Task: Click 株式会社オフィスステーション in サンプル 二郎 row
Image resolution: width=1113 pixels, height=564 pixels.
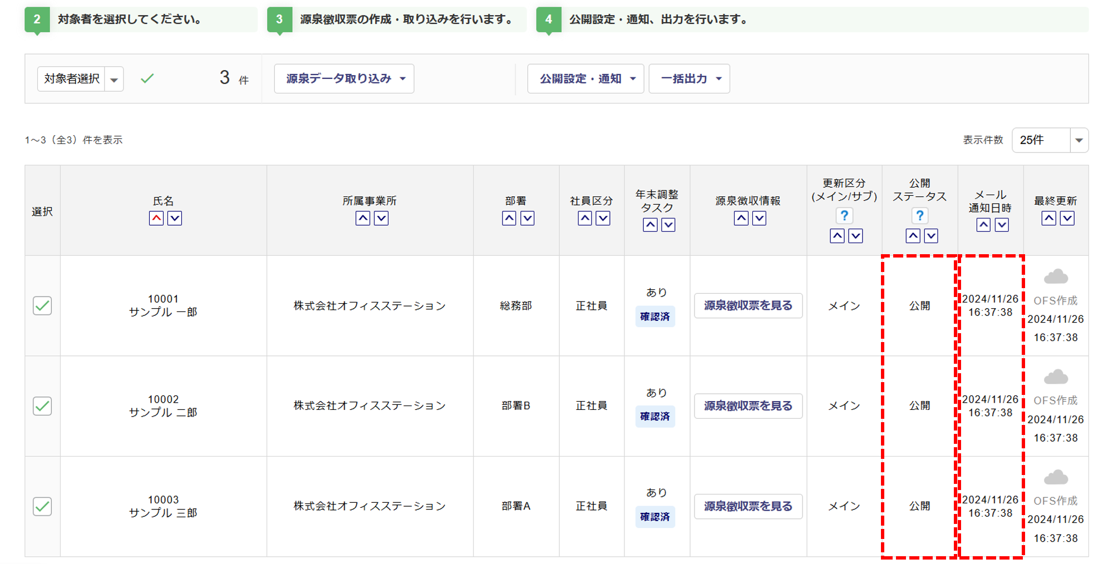Action: point(370,406)
